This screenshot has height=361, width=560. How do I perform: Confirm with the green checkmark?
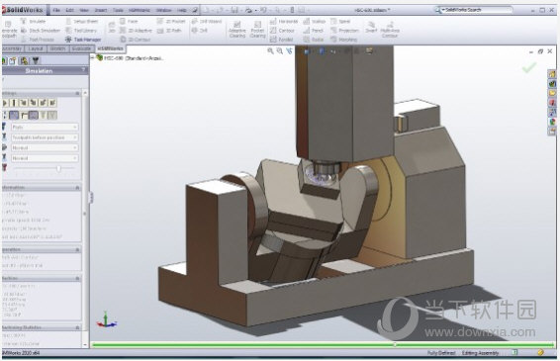(529, 67)
